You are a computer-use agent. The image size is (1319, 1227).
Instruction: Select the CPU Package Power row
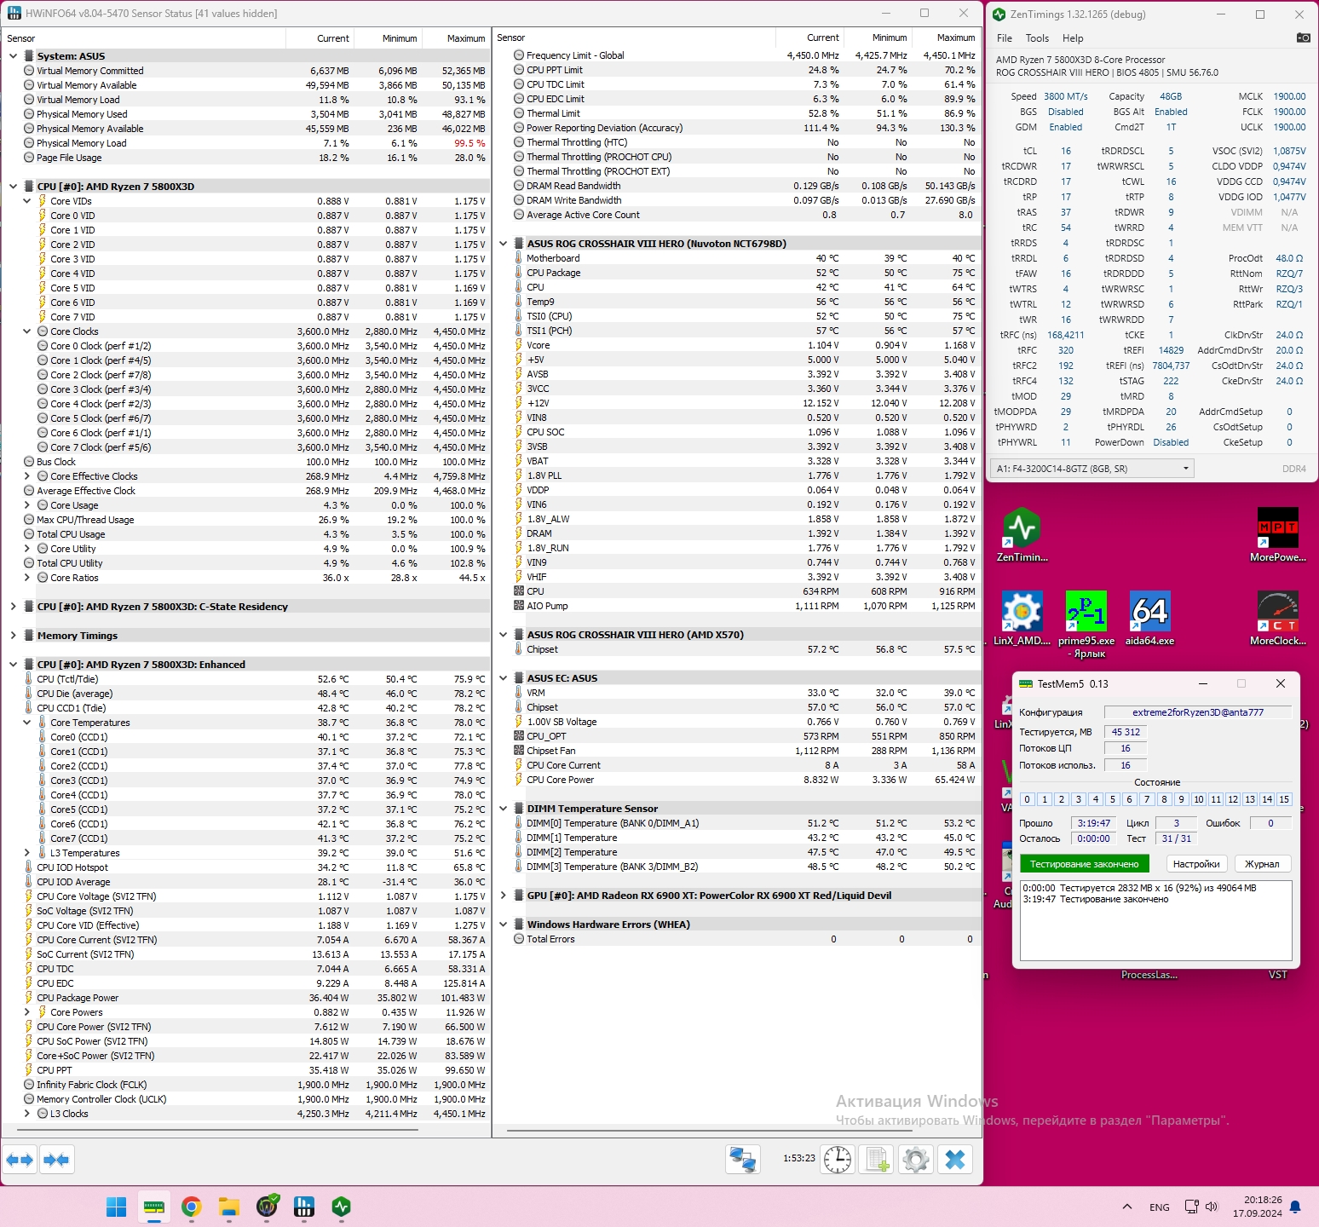coord(247,998)
